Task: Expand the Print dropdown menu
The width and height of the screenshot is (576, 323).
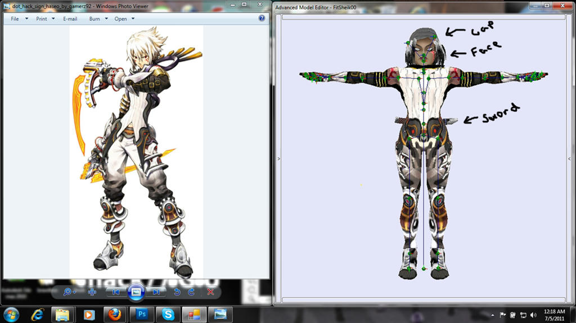Action: [45, 19]
